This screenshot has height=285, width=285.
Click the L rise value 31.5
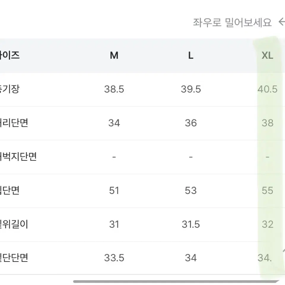pos(191,224)
